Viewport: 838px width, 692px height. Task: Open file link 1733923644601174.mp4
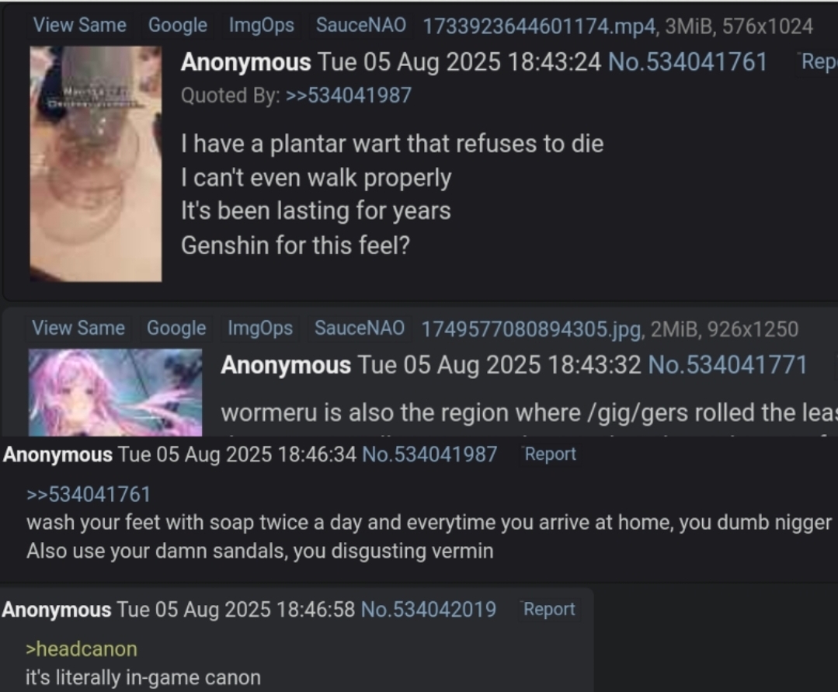click(x=539, y=26)
